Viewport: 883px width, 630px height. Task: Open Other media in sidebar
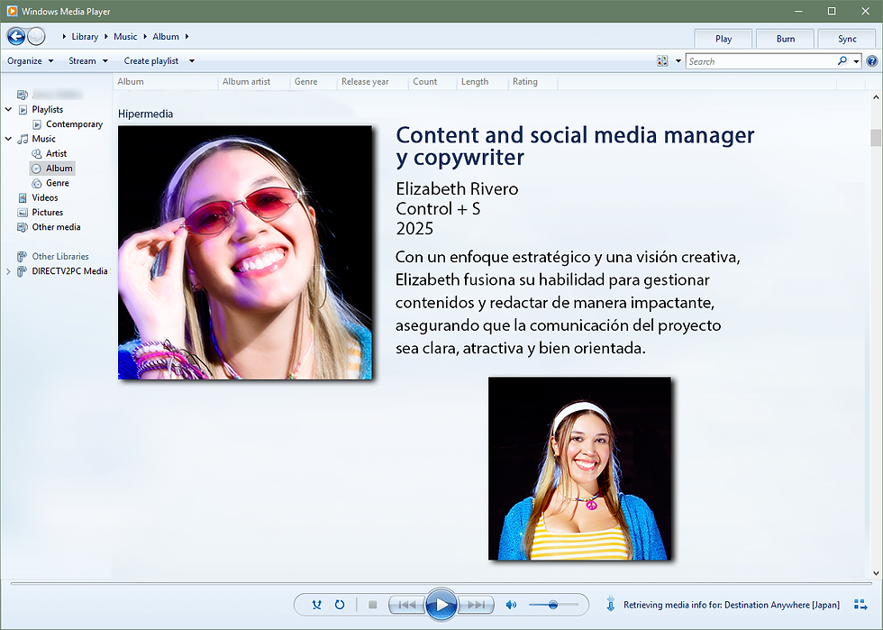pyautogui.click(x=56, y=227)
